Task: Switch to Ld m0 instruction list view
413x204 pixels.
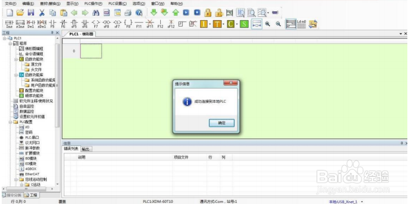Action: 302,24
